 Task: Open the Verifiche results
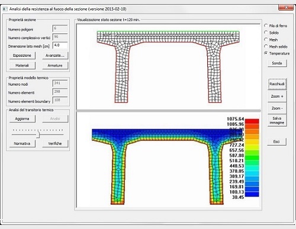[55, 144]
